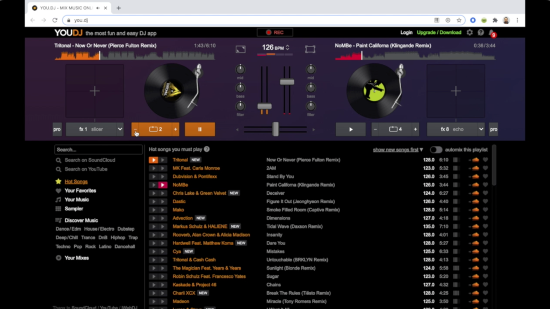Load Tritonal on the left deck
The height and width of the screenshot is (309, 550).
(153, 160)
